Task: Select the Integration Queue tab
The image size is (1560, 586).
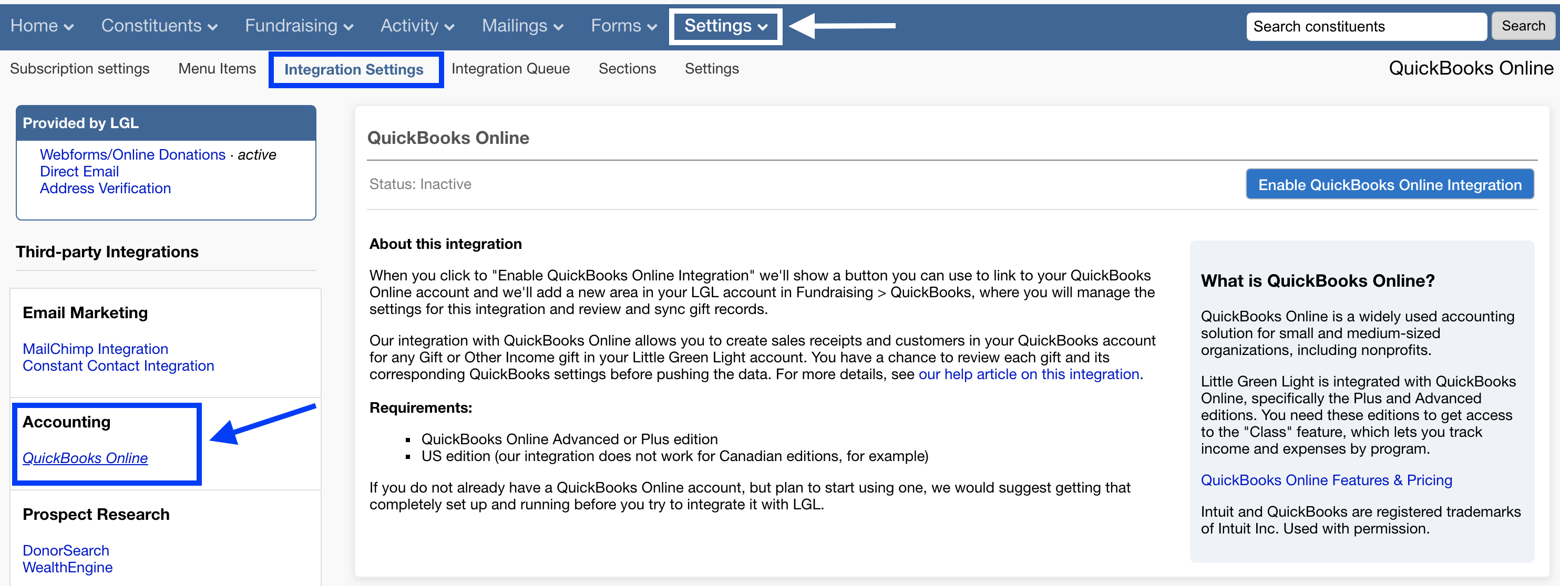Action: click(511, 68)
